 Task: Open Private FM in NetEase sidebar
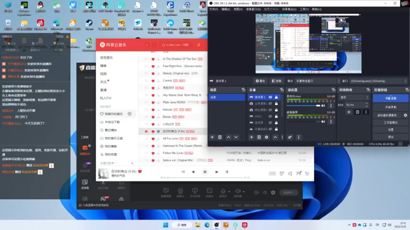(106, 98)
